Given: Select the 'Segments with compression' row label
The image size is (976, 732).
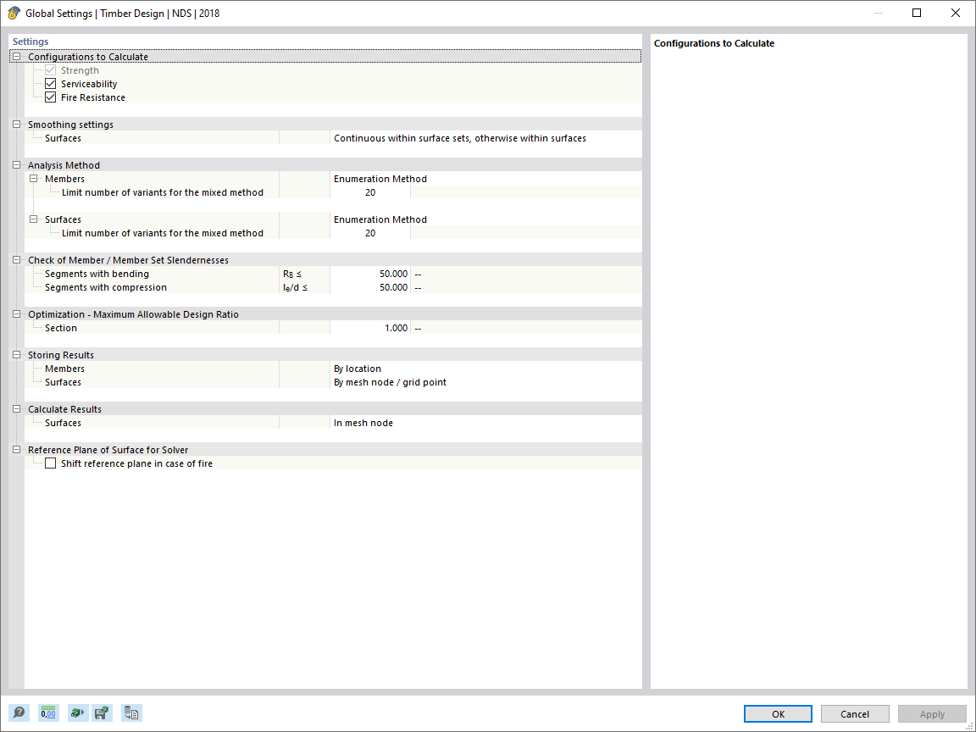Looking at the screenshot, I should (106, 287).
